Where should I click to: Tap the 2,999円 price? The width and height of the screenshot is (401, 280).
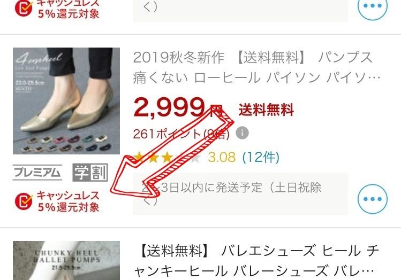coord(178,107)
